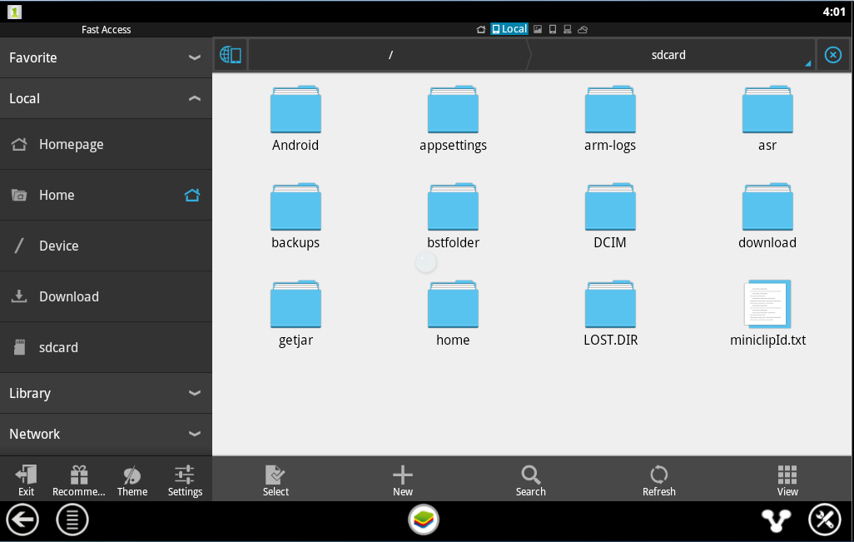This screenshot has width=854, height=542.
Task: Change the View layout
Action: (787, 480)
